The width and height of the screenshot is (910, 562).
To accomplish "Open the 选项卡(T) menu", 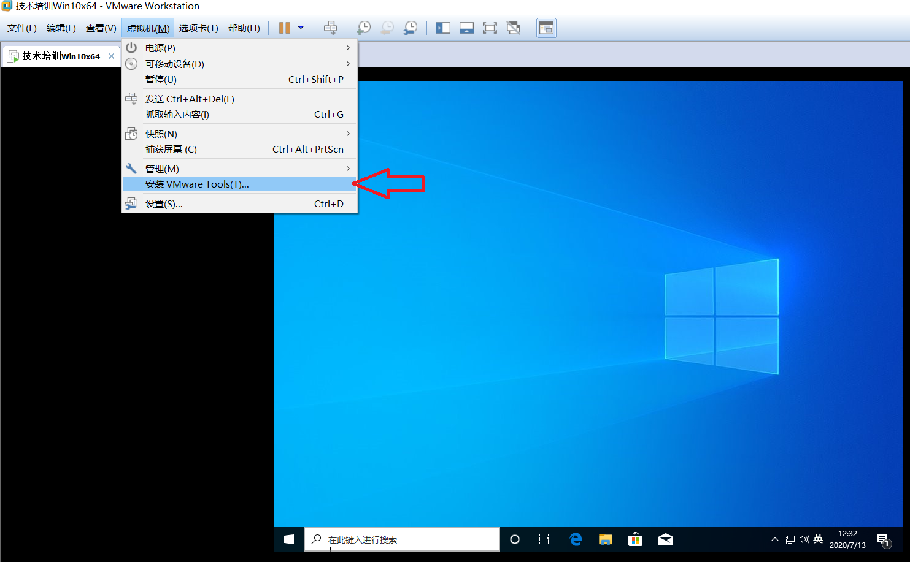I will (198, 28).
